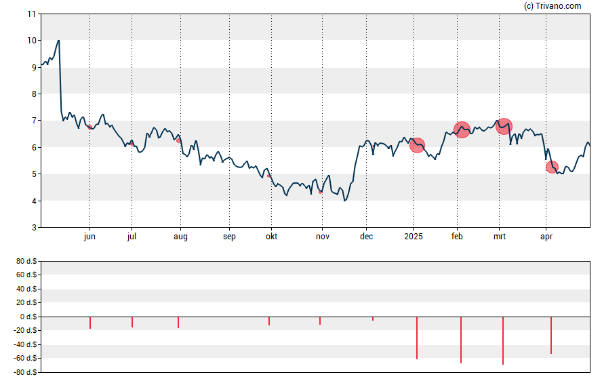Click the price line's mid-November low near 4

tap(345, 201)
